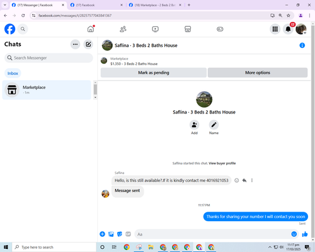Open the Windows Start button
Screen dimensions: 315x252
(6, 247)
